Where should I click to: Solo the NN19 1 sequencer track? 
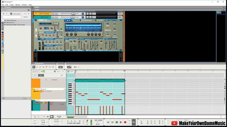[44, 103]
